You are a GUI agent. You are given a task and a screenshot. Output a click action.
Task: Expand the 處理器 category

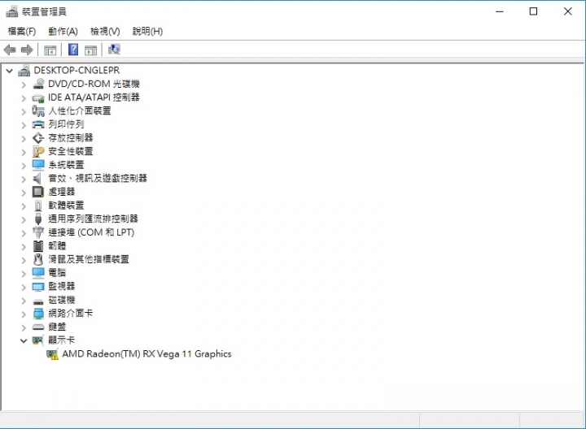point(24,193)
